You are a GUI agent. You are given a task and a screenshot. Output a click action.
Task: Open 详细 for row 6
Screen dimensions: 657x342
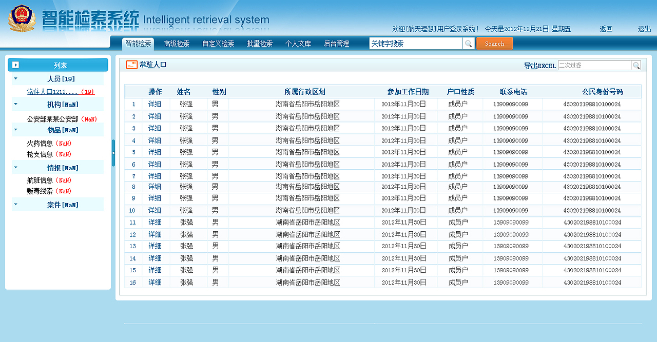tap(154, 164)
